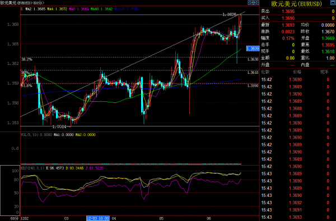Select the blue MA120 indicator label
This screenshot has width=336, height=221.
[x=127, y=9]
